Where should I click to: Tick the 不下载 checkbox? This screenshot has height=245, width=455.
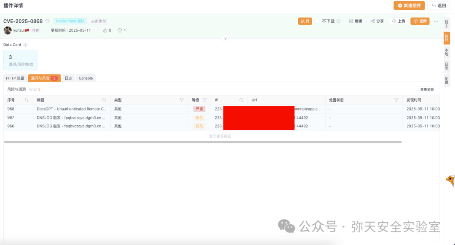tap(317, 21)
